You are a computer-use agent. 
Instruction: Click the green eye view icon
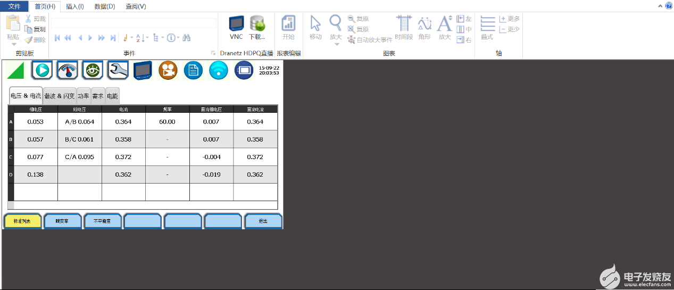coord(93,70)
